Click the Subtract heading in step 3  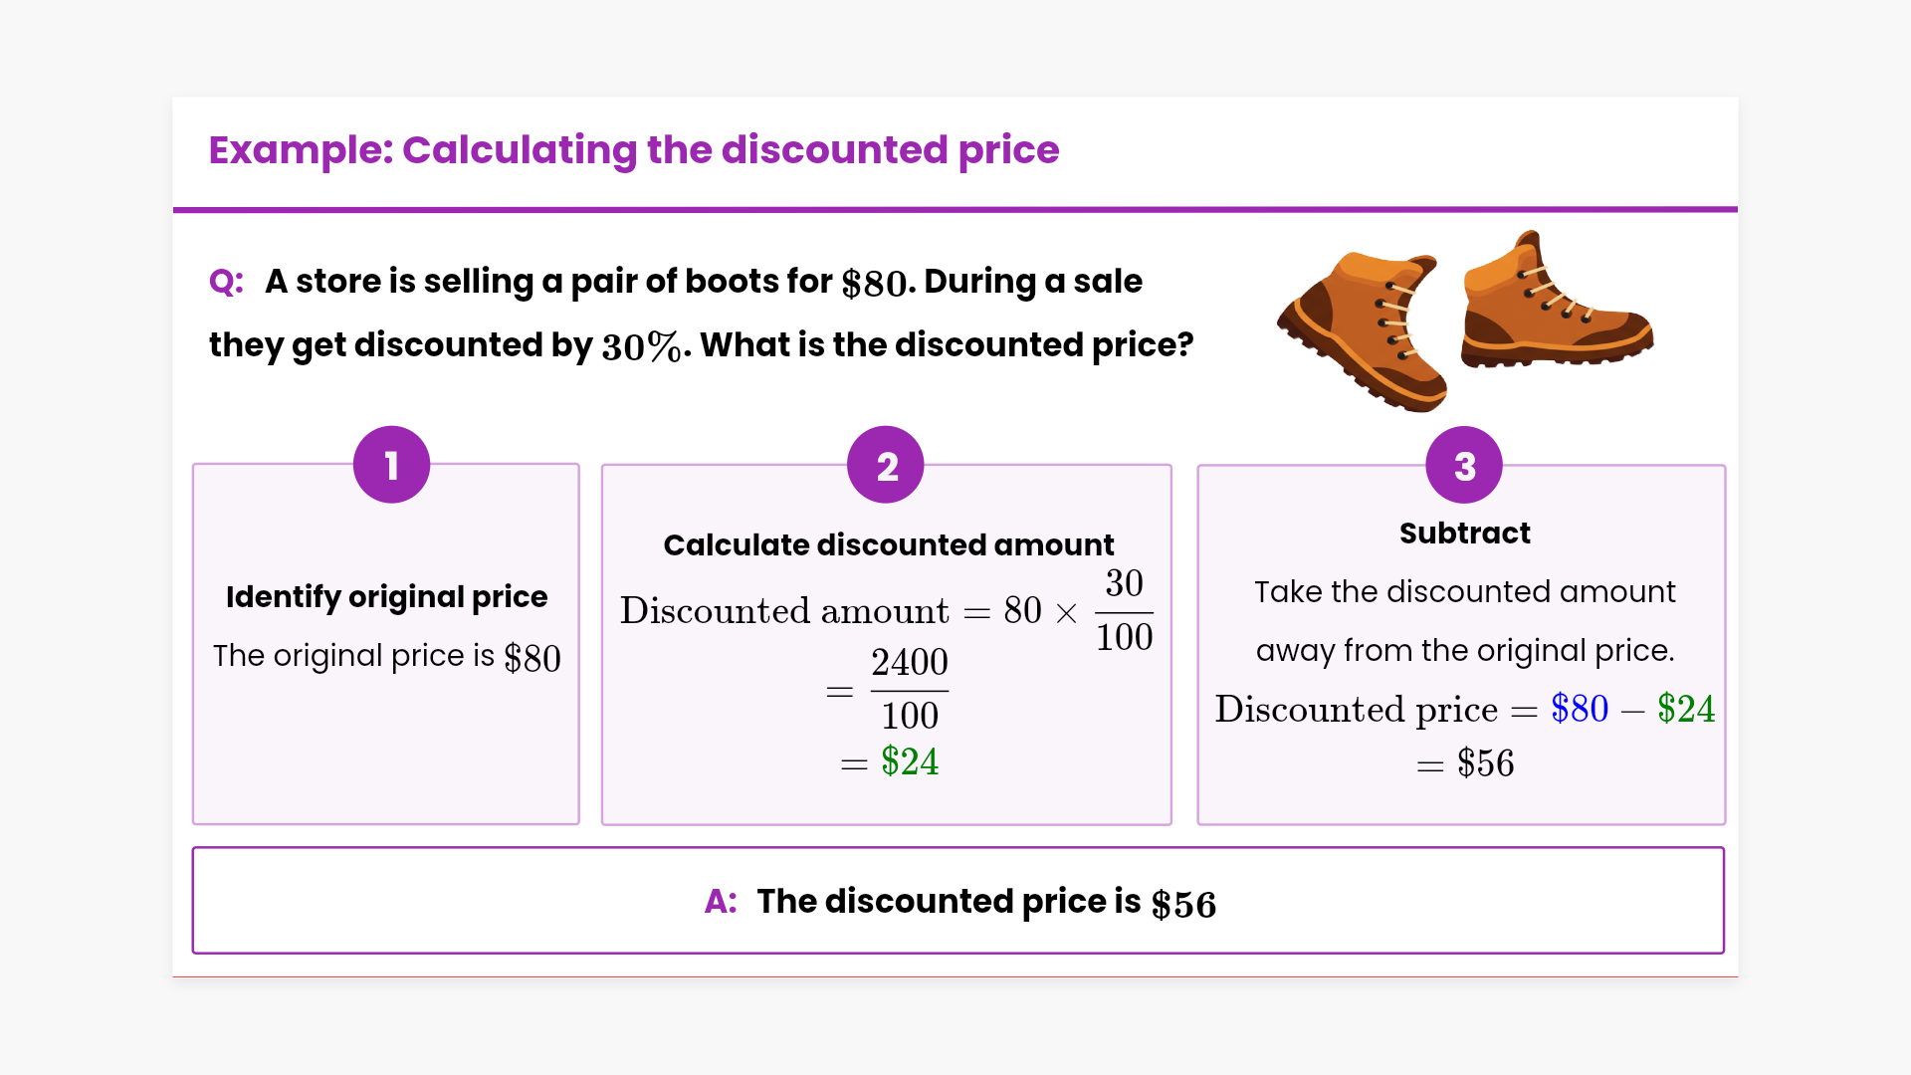coord(1464,534)
